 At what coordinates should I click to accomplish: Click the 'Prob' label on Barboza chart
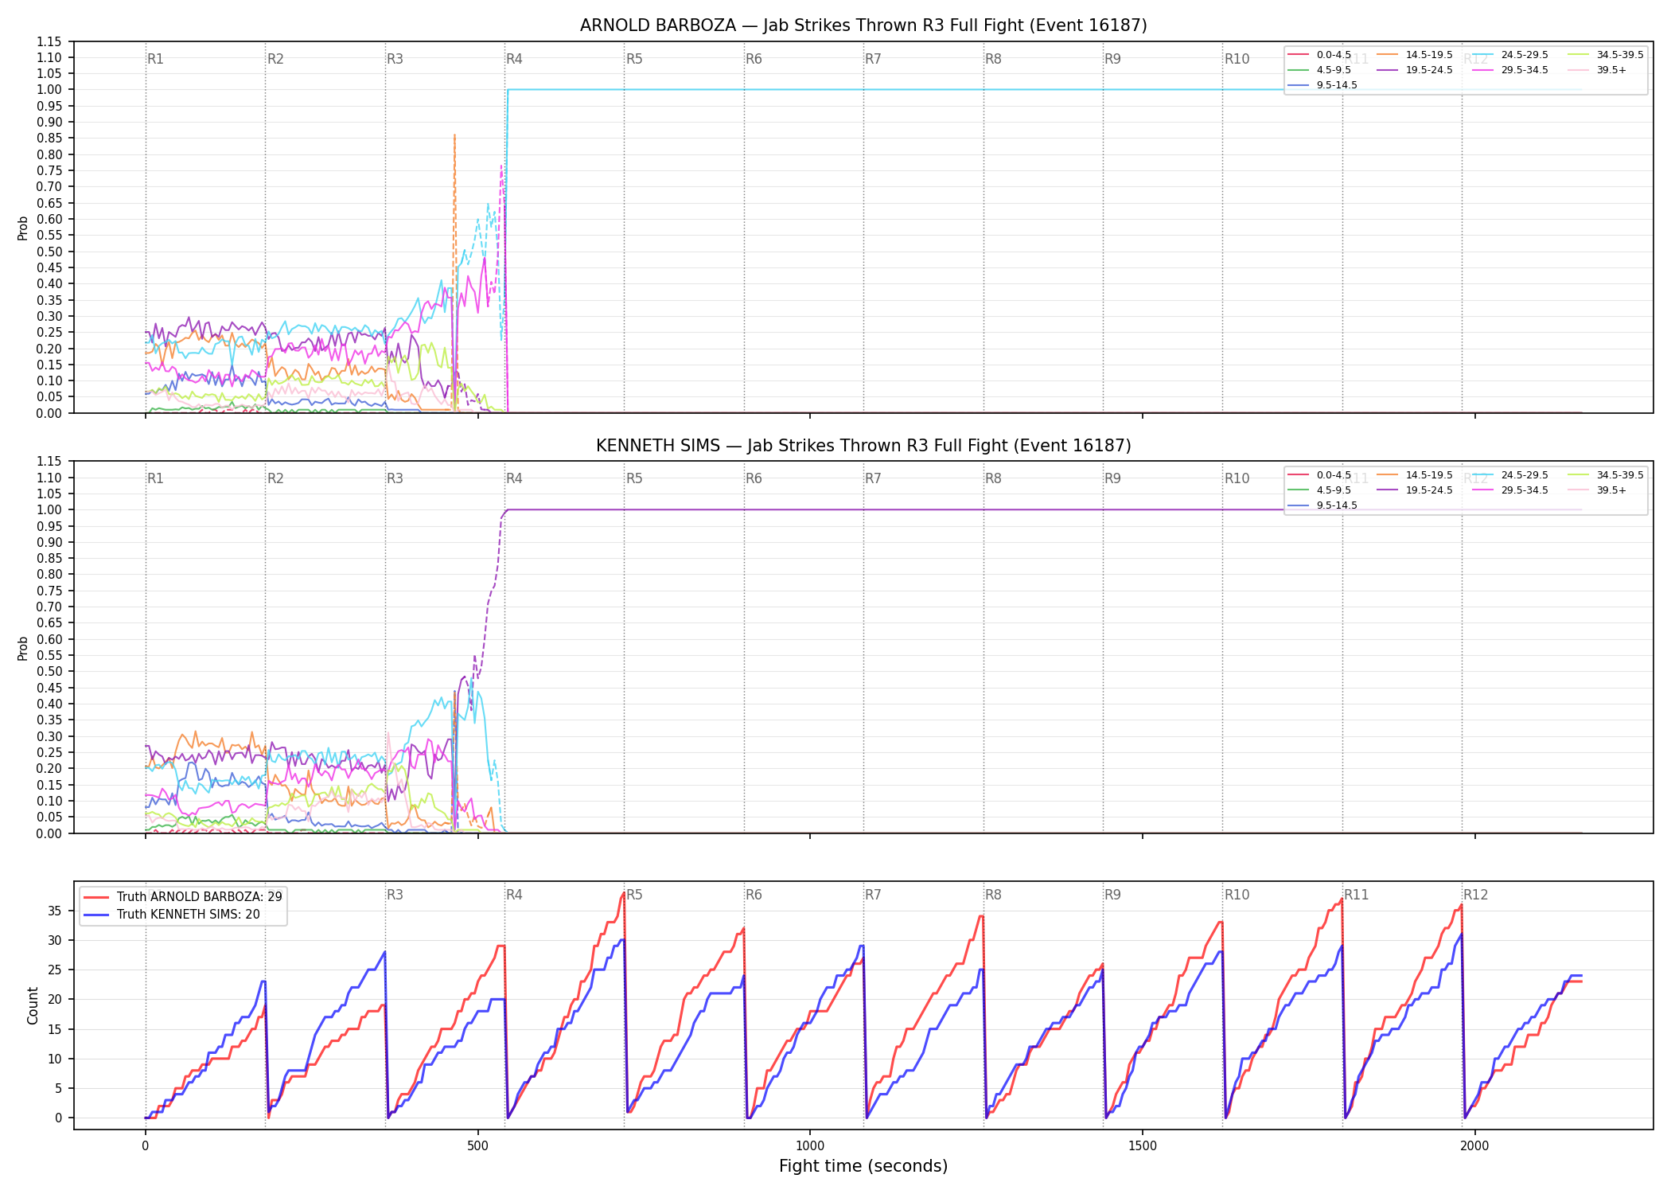[23, 228]
